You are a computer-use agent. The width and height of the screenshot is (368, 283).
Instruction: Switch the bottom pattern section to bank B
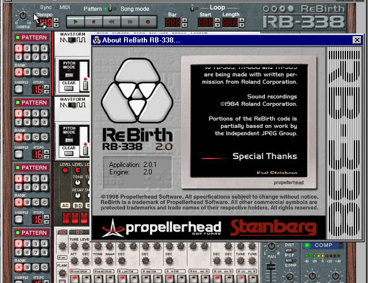[27, 268]
